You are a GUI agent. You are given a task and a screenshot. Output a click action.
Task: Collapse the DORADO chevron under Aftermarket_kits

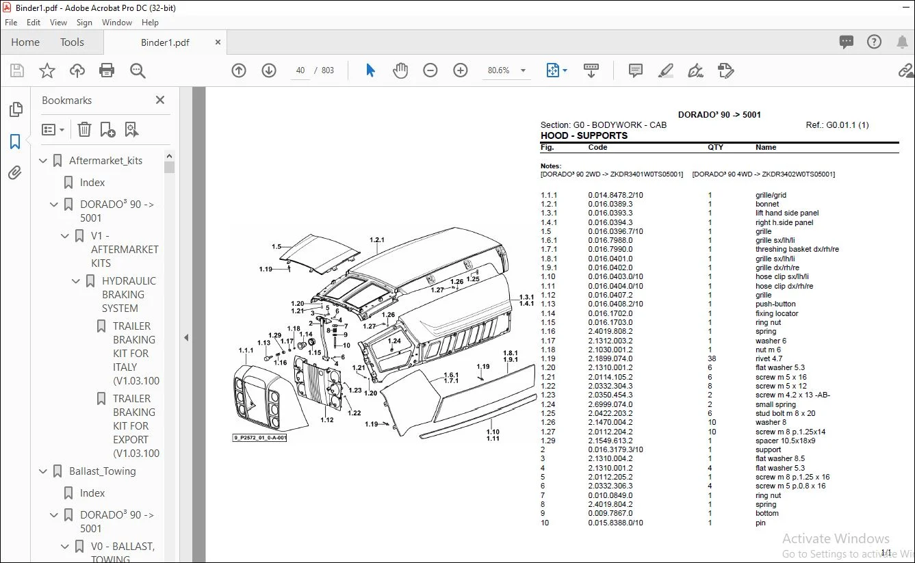click(55, 205)
